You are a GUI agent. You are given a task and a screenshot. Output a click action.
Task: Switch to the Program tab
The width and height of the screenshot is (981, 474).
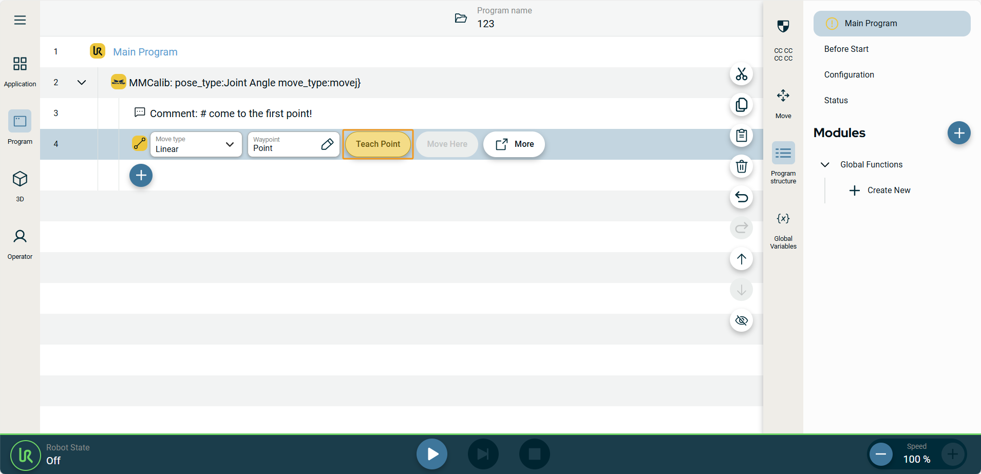[20, 127]
